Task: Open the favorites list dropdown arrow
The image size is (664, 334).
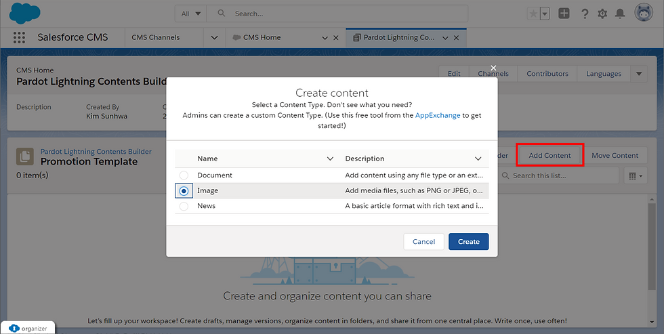Action: click(x=545, y=14)
